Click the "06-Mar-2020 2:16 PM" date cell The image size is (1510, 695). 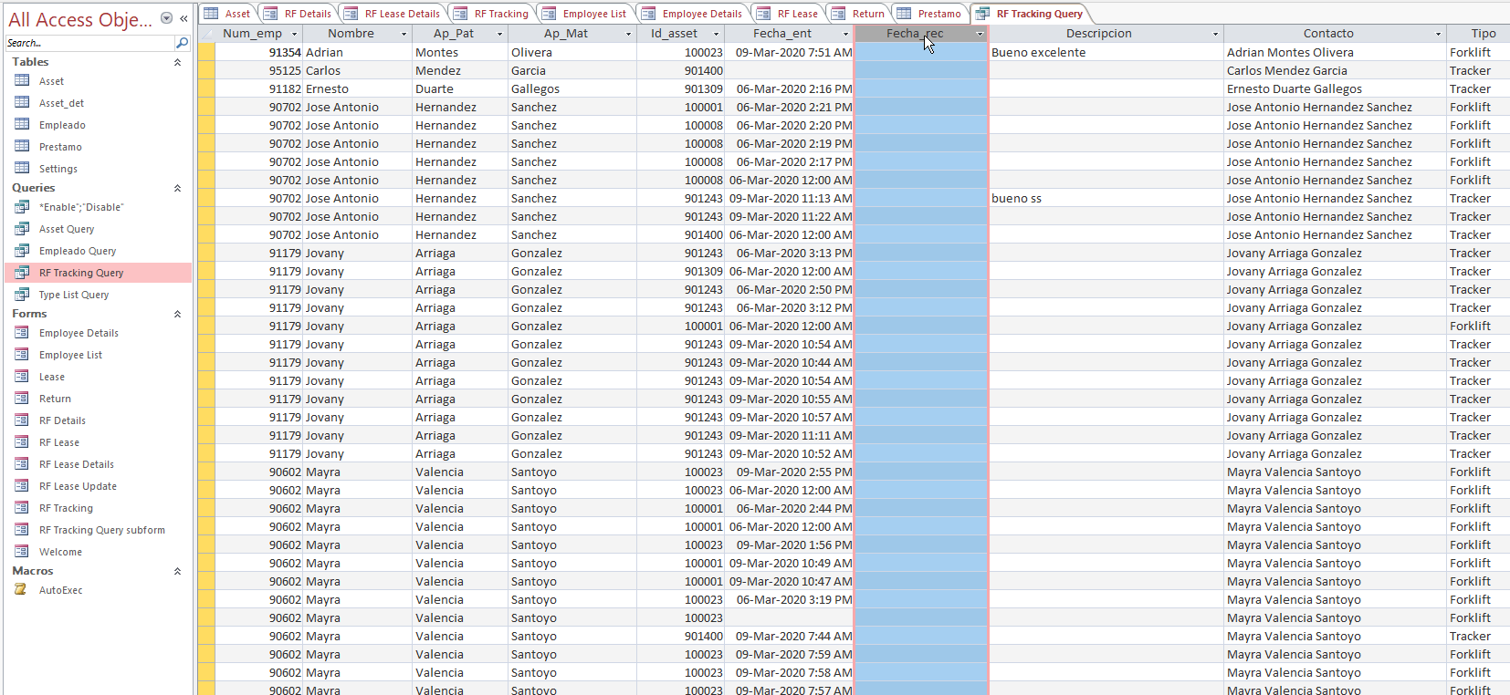[790, 88]
